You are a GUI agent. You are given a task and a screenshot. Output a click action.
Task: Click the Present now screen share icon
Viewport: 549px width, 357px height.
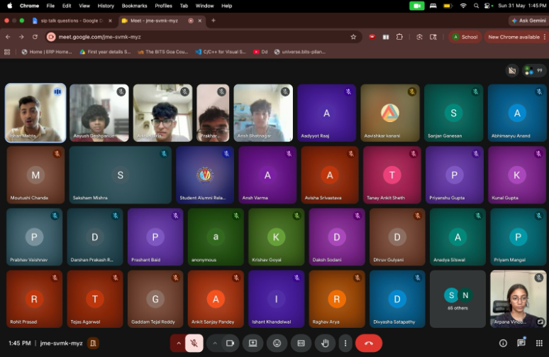tap(253, 344)
